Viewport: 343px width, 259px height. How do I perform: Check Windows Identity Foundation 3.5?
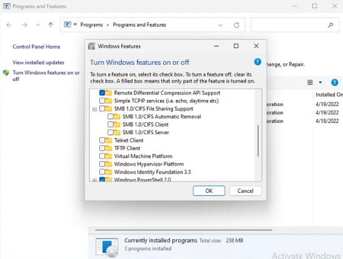click(x=102, y=172)
